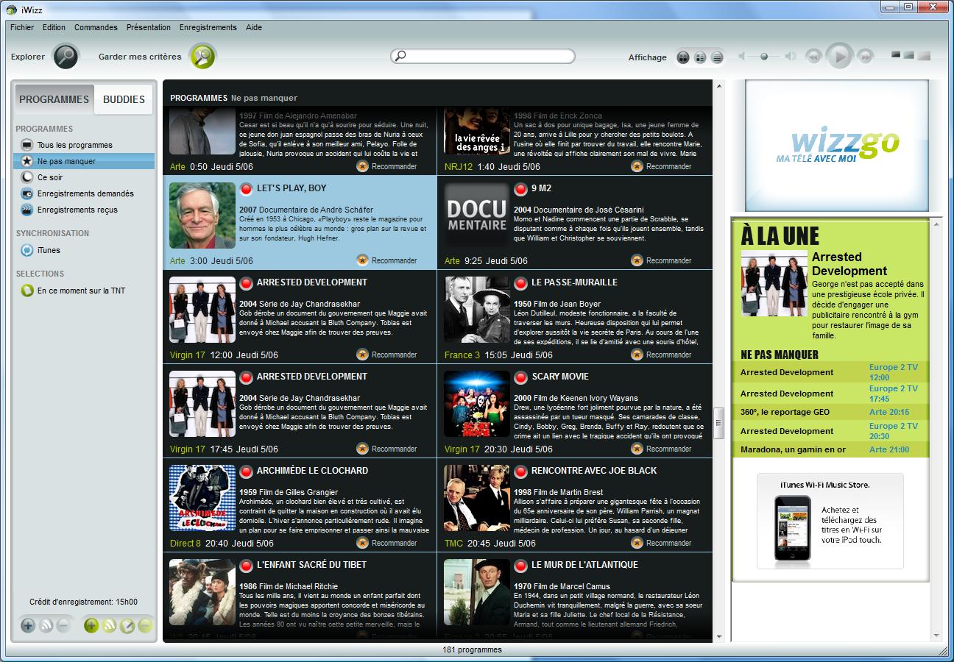The height and width of the screenshot is (662, 954).
Task: Click the Recommander star for Scary Movie
Action: pos(637,449)
